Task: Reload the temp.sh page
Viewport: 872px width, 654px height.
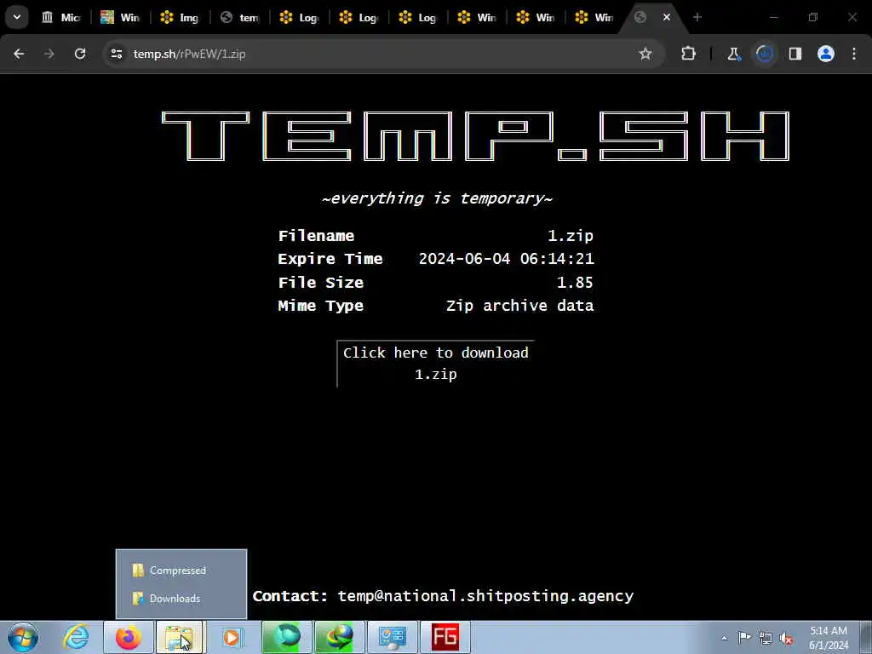Action: [x=80, y=54]
